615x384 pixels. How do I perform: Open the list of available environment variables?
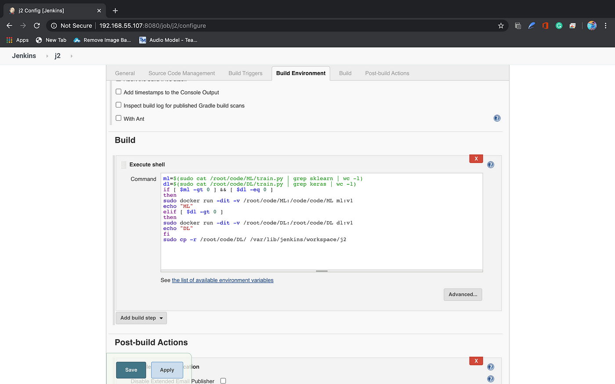coord(223,280)
